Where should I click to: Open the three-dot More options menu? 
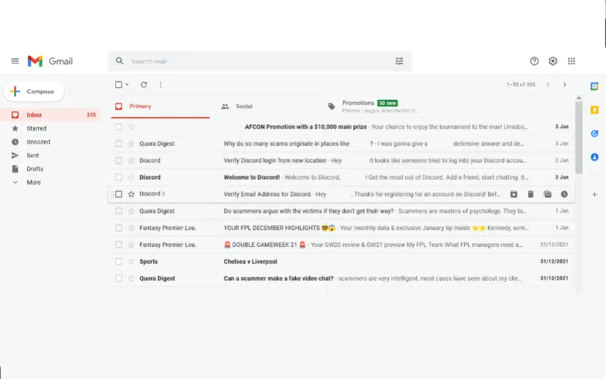pyautogui.click(x=161, y=85)
